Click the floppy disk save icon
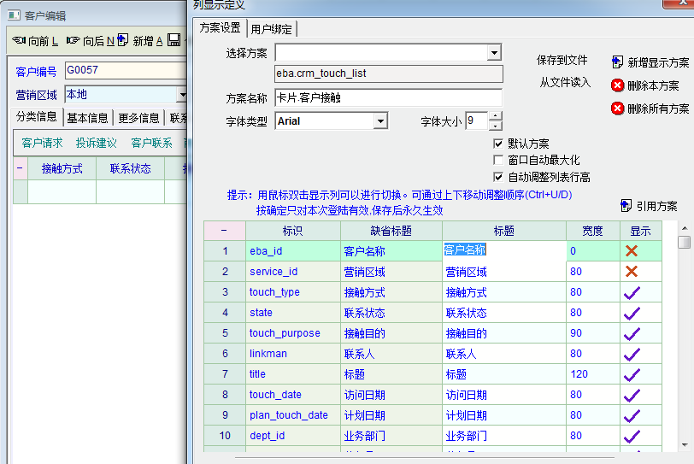Screen dimensions: 694x464 tap(173, 40)
